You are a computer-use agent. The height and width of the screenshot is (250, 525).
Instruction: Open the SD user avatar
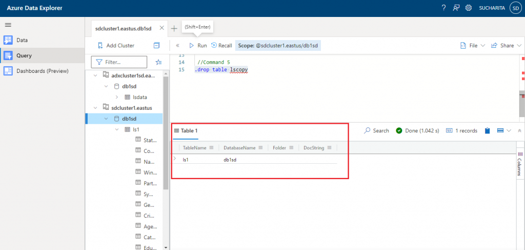tap(515, 8)
